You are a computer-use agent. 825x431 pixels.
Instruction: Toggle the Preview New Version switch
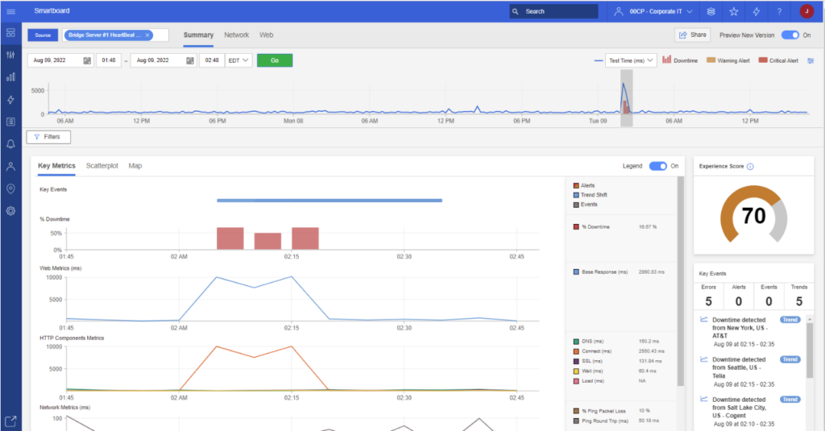pos(790,35)
